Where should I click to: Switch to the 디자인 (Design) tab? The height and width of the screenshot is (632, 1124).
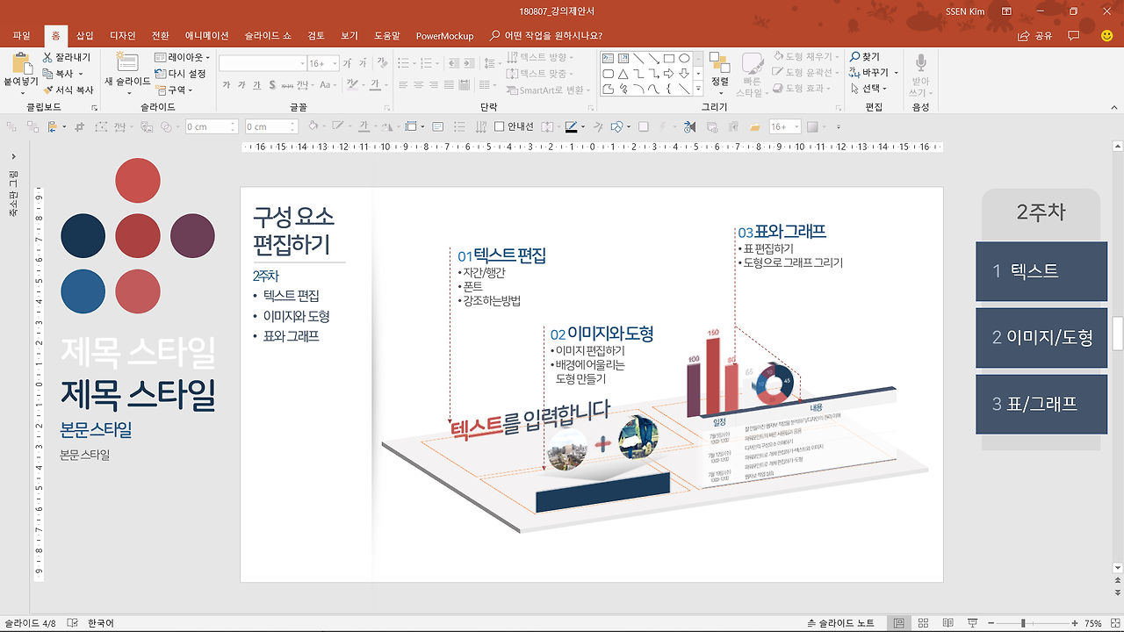pyautogui.click(x=122, y=36)
